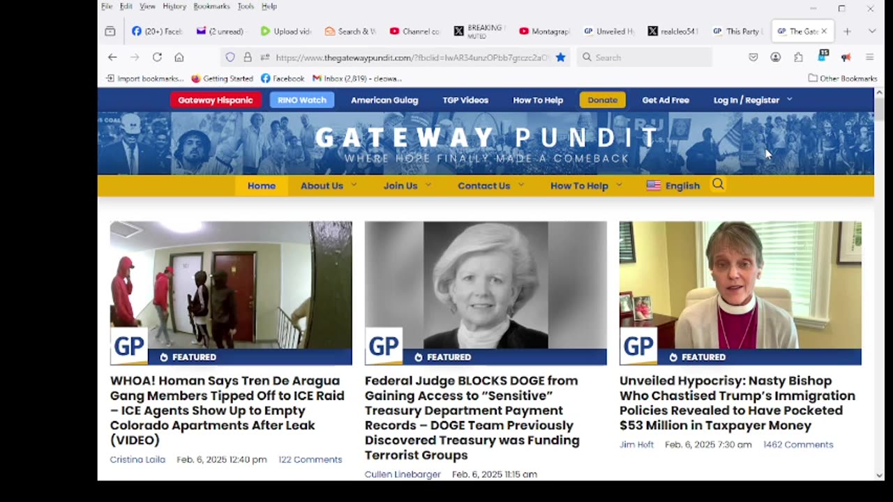
Task: Click the extension icon with number badge
Action: click(x=823, y=56)
